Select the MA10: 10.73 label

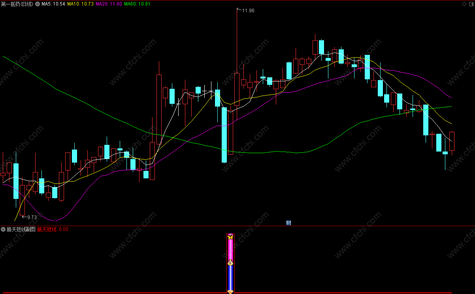coord(80,4)
